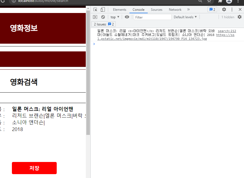Open the search:212 source link
This screenshot has width=244, height=178.
point(227,31)
